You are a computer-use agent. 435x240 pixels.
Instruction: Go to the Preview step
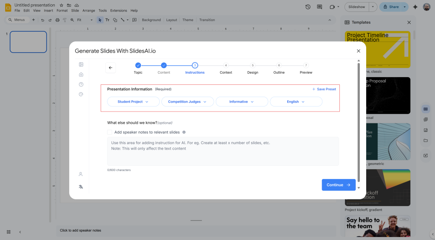(x=306, y=68)
